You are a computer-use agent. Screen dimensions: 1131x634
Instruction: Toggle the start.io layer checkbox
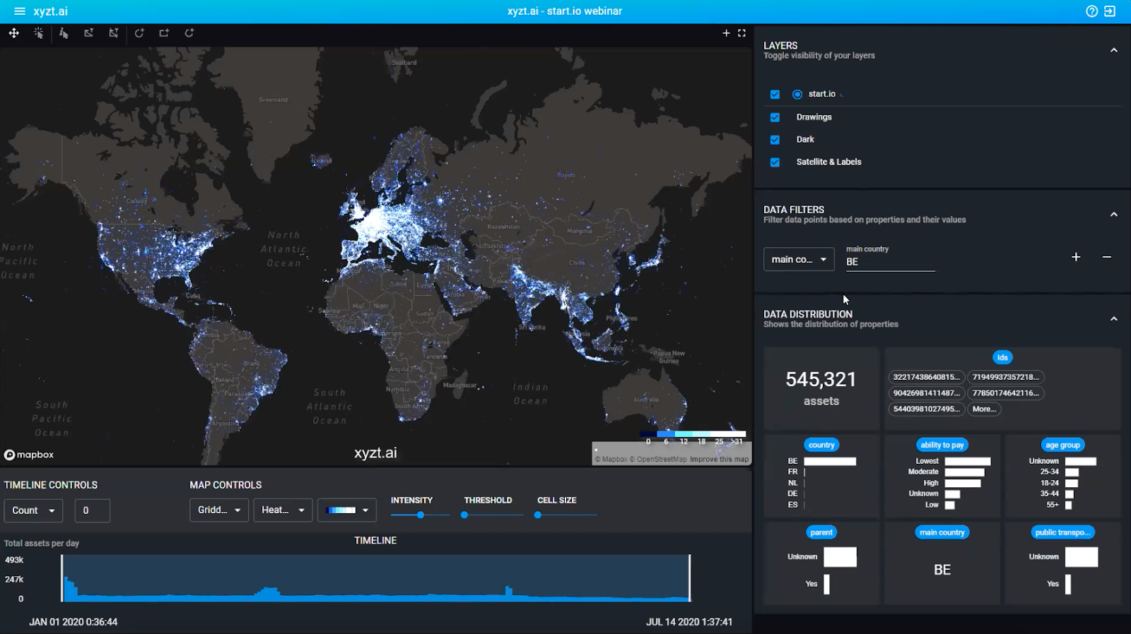tap(775, 95)
